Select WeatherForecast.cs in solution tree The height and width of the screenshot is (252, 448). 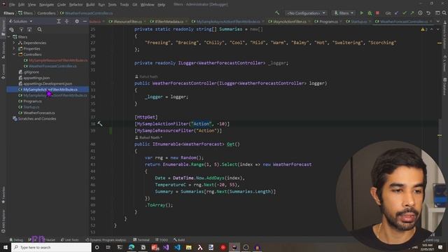tap(39, 113)
